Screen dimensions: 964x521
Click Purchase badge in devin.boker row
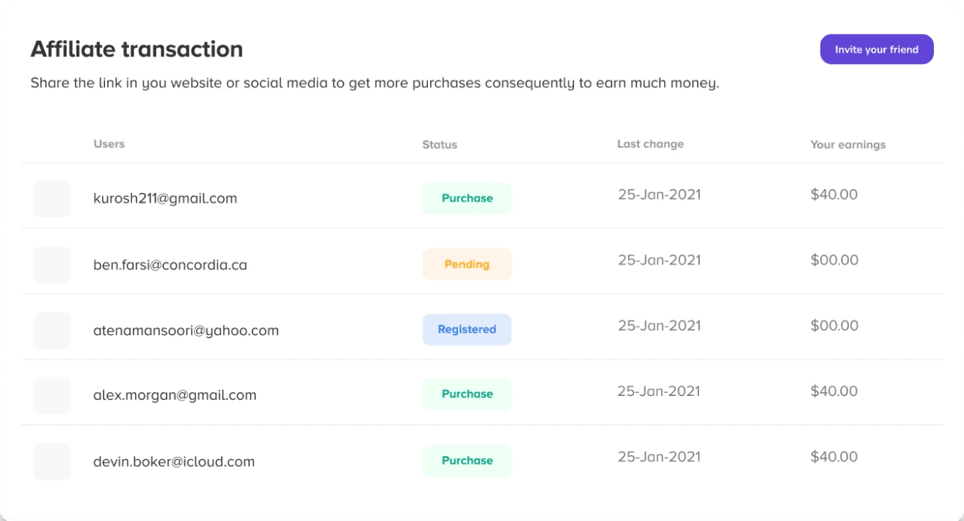pyautogui.click(x=467, y=461)
